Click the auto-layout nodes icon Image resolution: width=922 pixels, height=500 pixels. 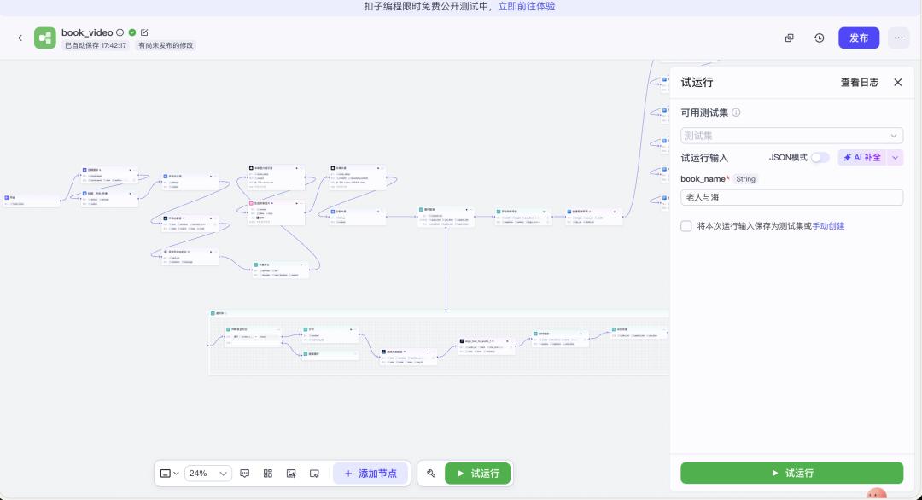(268, 473)
